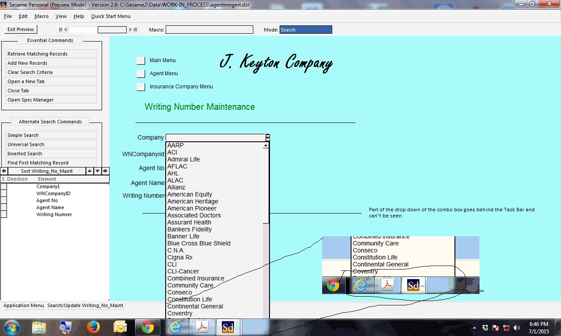Click the Windows Start orb
Image resolution: width=561 pixels, height=336 pixels.
[x=11, y=327]
